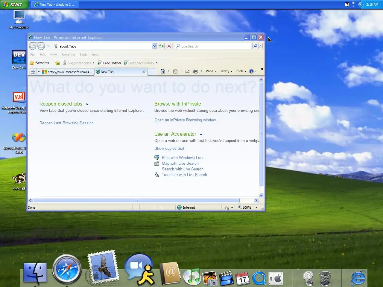Click the Print icon
383x287 pixels.
coord(196,71)
